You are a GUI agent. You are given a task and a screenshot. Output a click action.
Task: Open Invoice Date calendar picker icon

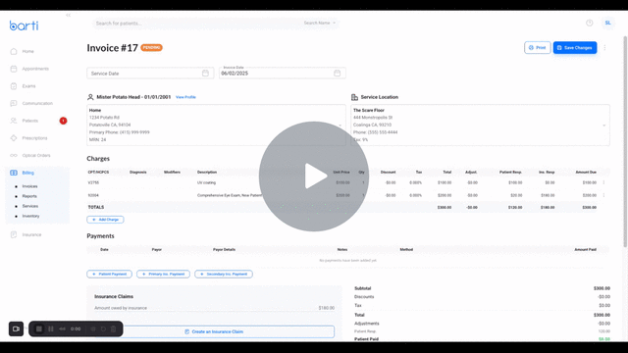pyautogui.click(x=338, y=74)
